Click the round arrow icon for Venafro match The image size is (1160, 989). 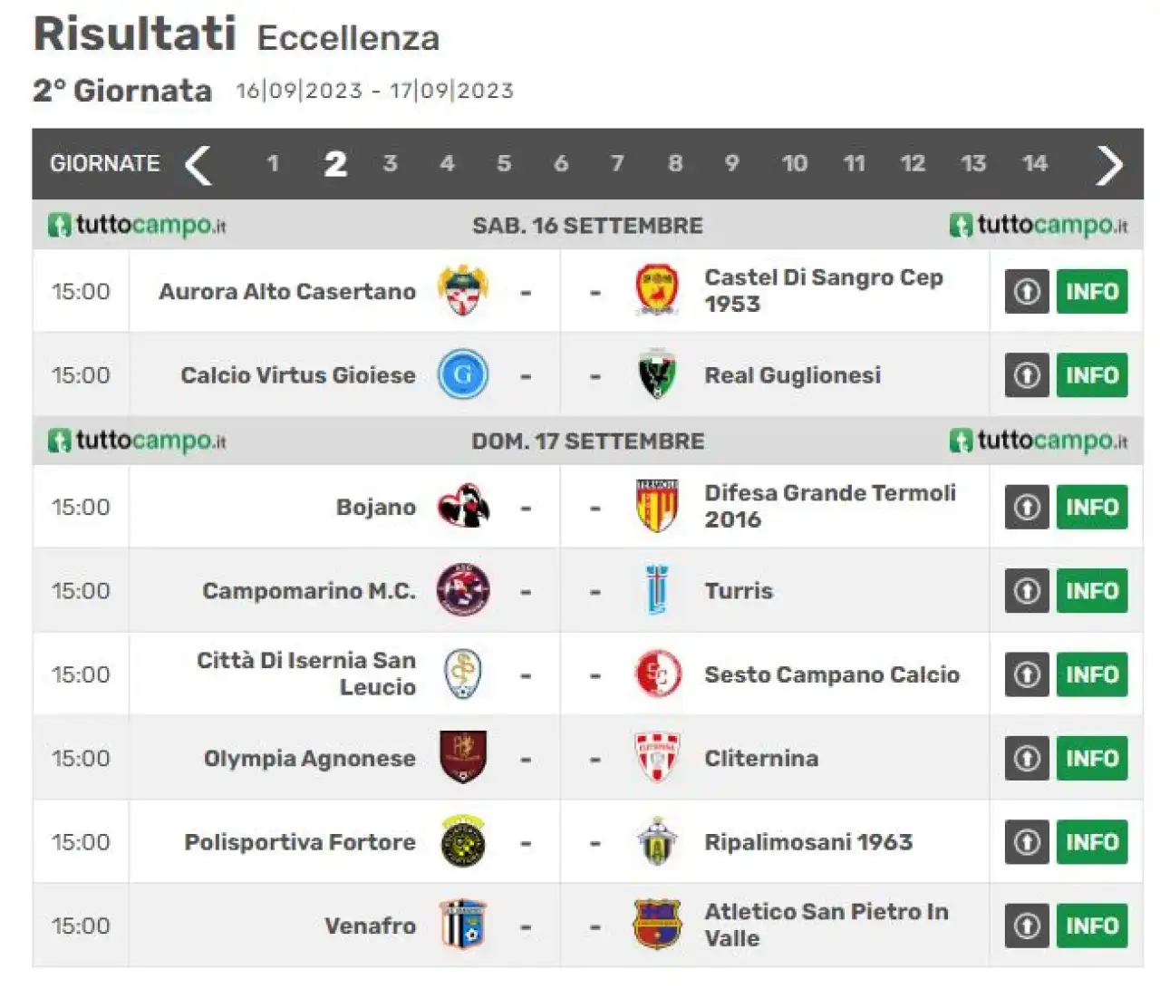coord(1027,926)
